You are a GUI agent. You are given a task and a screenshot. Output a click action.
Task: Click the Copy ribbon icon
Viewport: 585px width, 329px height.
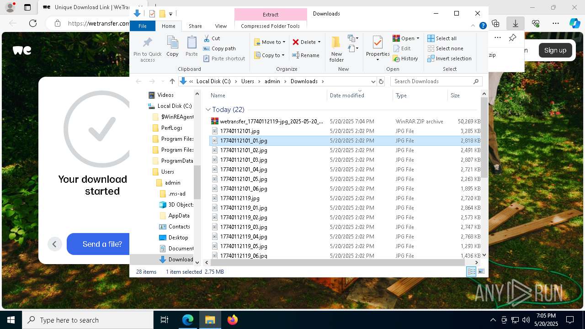(x=172, y=46)
